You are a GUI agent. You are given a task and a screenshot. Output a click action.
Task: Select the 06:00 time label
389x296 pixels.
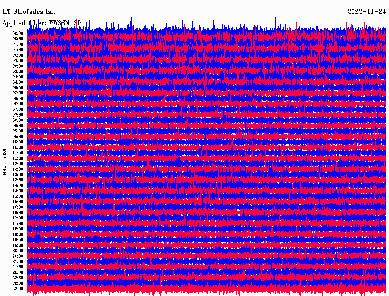[18, 99]
